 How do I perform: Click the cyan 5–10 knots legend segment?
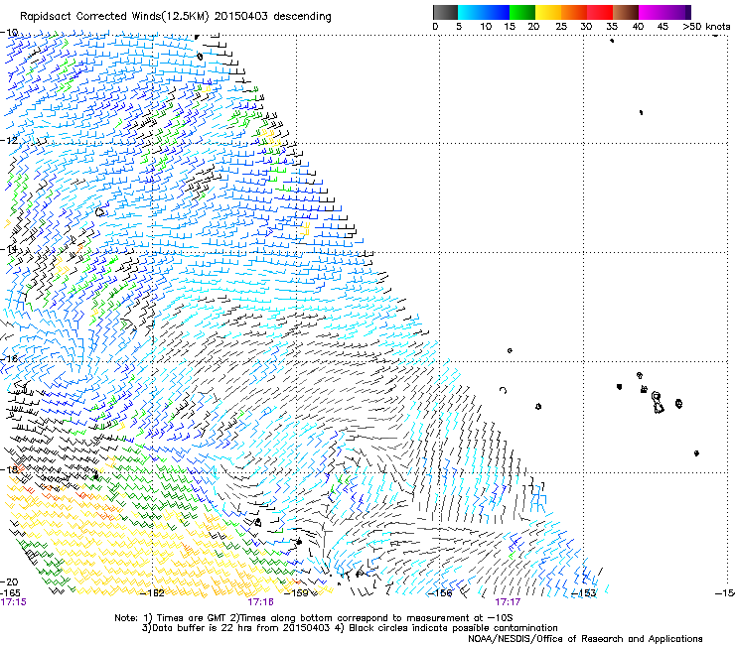point(471,12)
